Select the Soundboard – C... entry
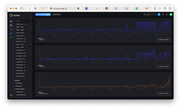This screenshot has width=181, height=109. pos(20,50)
